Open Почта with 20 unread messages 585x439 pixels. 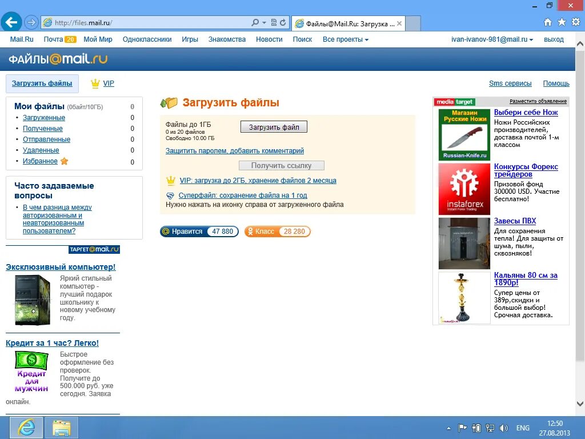click(59, 39)
